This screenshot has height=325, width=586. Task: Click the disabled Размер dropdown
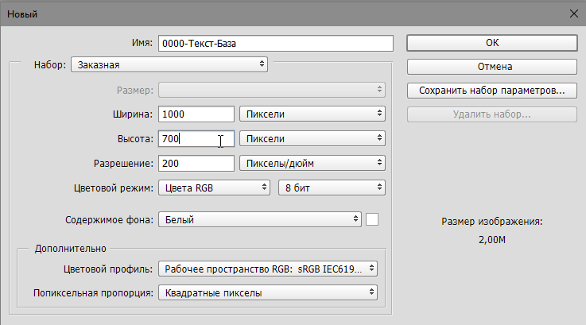tap(272, 91)
